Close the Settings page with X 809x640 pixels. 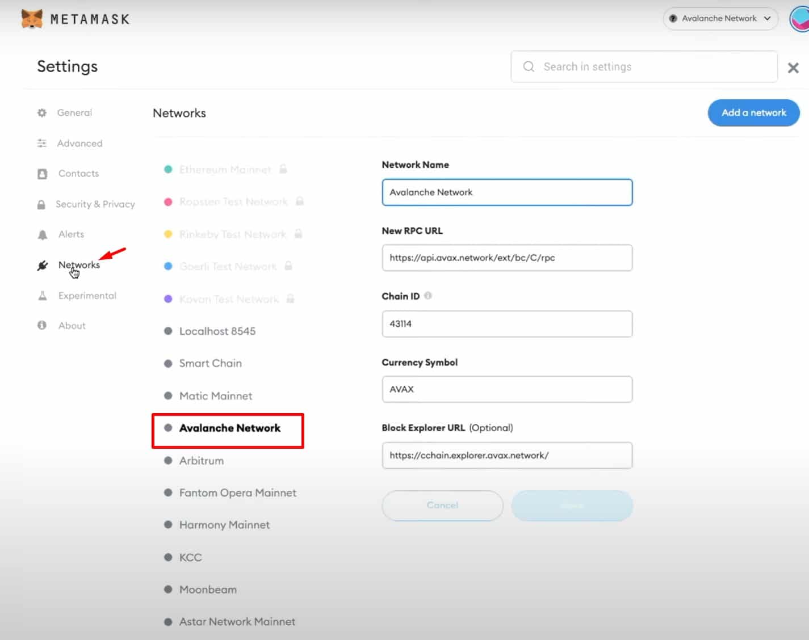click(x=793, y=68)
